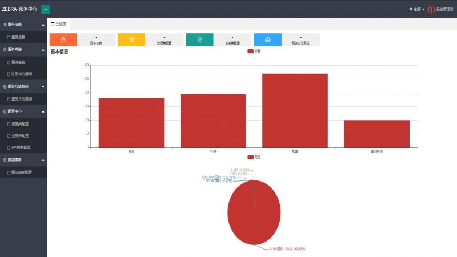Click the yellow diamond icon tile

click(x=131, y=39)
